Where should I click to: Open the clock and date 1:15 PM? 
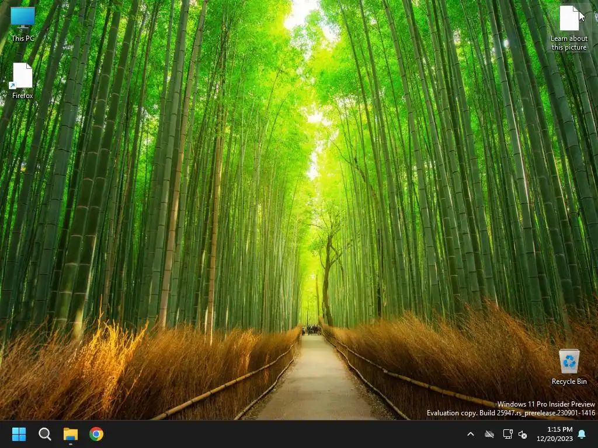(x=555, y=434)
